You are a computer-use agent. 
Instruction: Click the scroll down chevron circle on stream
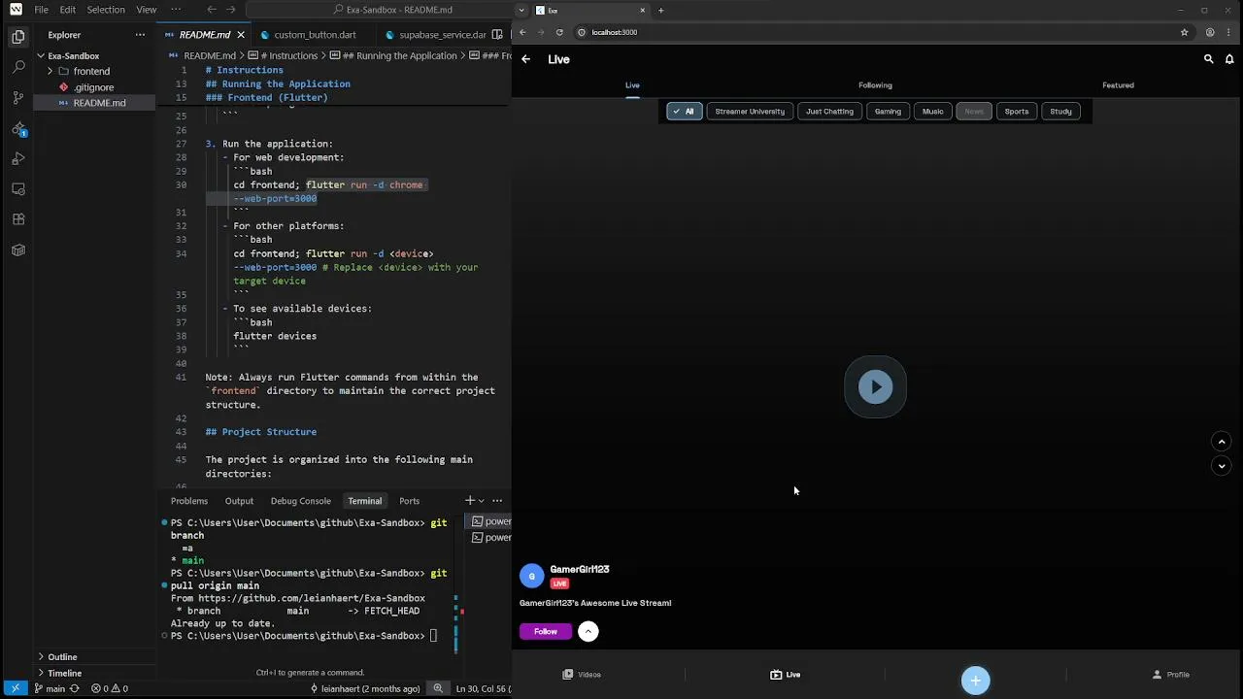pyautogui.click(x=1222, y=466)
